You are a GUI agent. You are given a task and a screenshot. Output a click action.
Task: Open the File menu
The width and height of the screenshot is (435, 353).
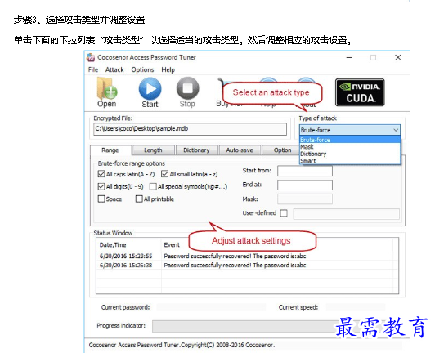(x=93, y=69)
